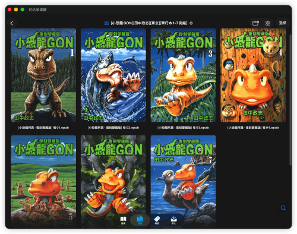Close the window with the red button
297x234 pixels.
pyautogui.click(x=10, y=10)
